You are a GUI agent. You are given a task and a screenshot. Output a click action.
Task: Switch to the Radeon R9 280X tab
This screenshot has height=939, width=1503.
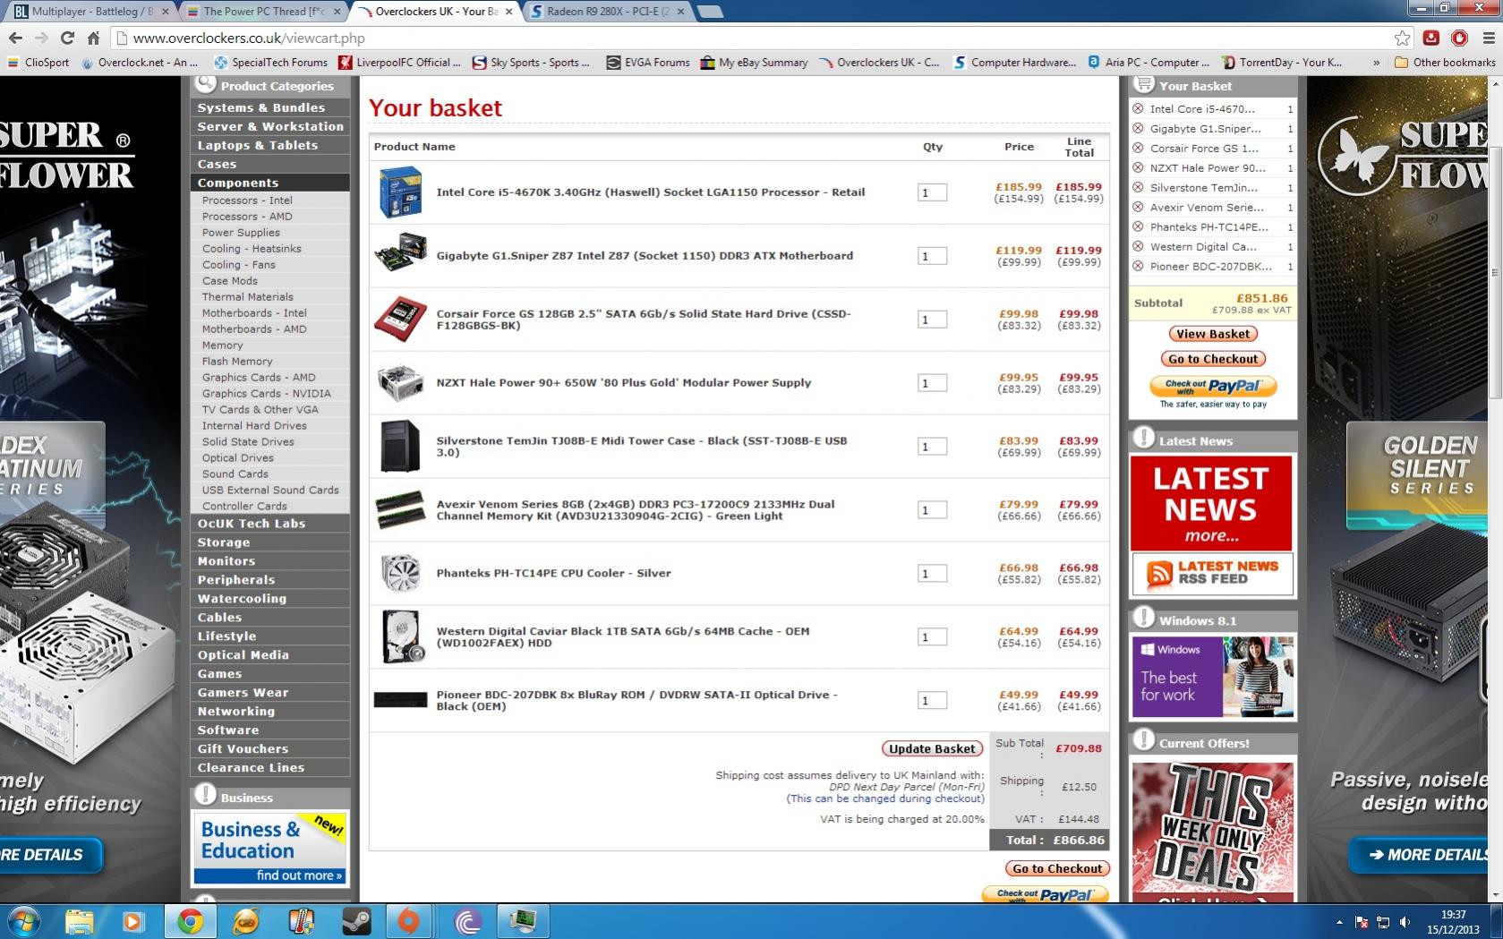607,12
